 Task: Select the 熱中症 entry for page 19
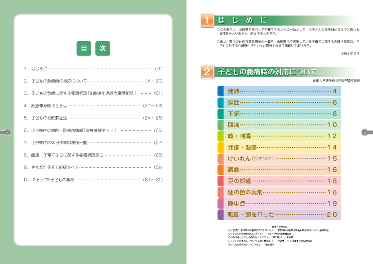(x=279, y=204)
